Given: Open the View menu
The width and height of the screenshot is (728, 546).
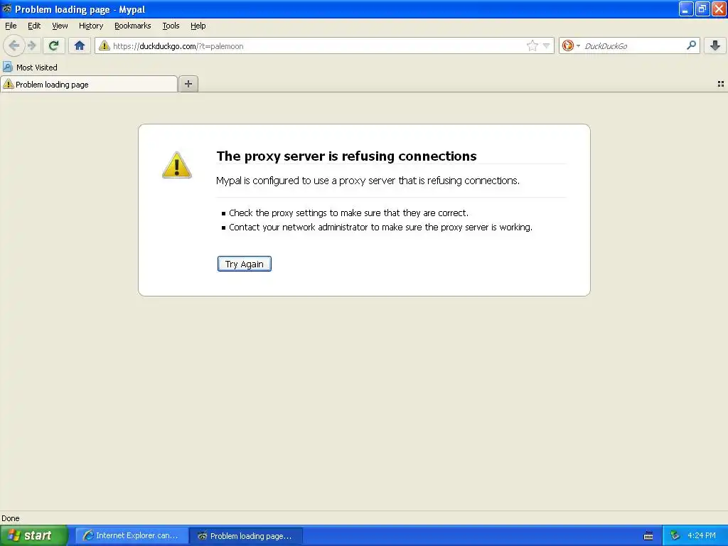Looking at the screenshot, I should 60,26.
